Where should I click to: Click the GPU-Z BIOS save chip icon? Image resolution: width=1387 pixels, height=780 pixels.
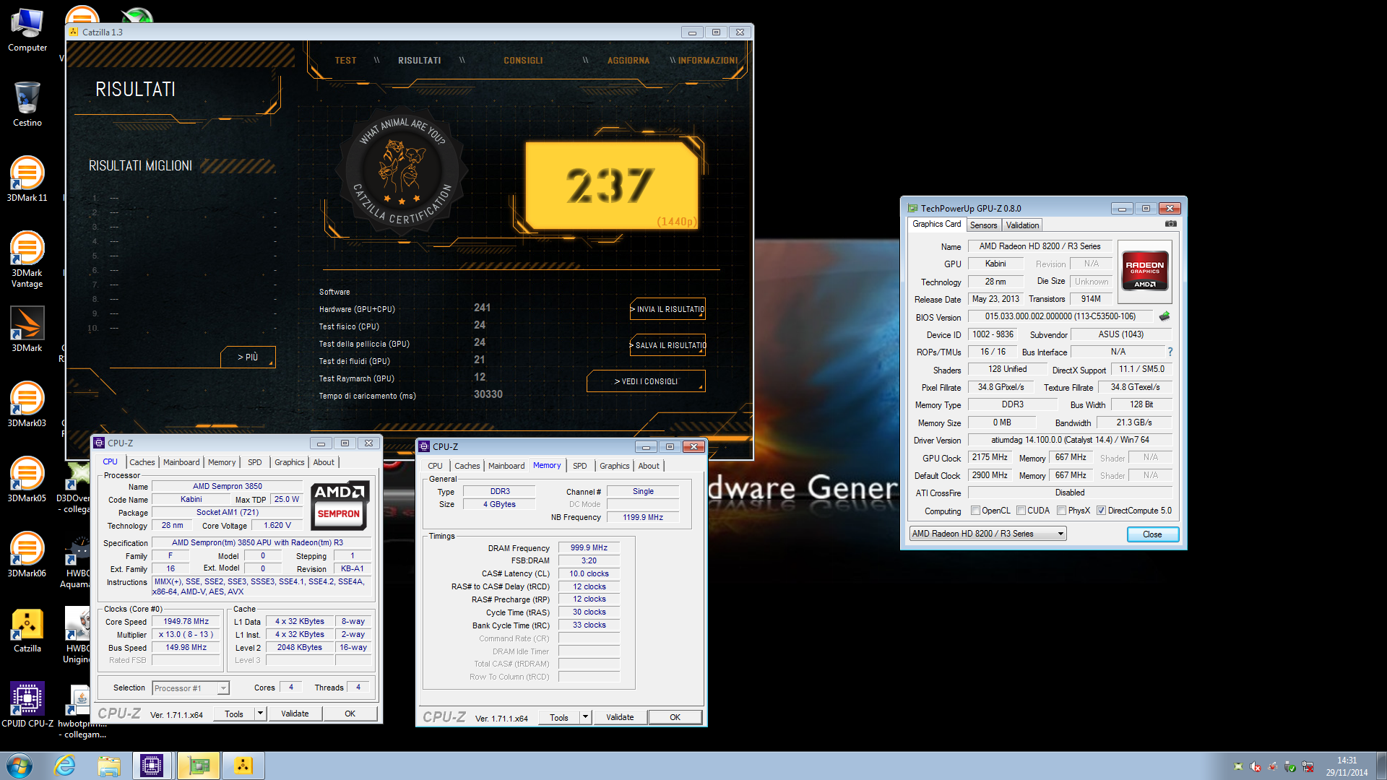(1165, 316)
